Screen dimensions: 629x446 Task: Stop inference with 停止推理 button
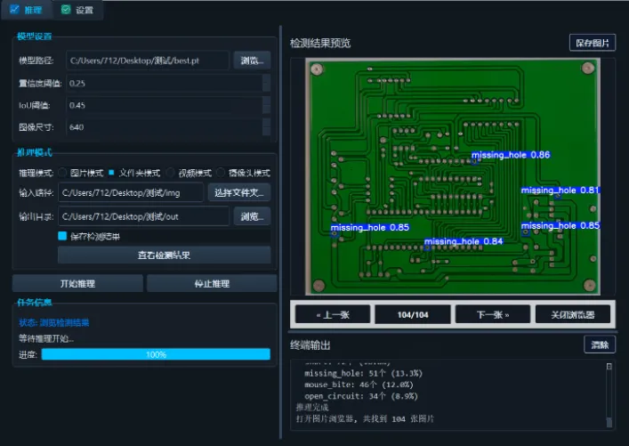[x=212, y=283]
